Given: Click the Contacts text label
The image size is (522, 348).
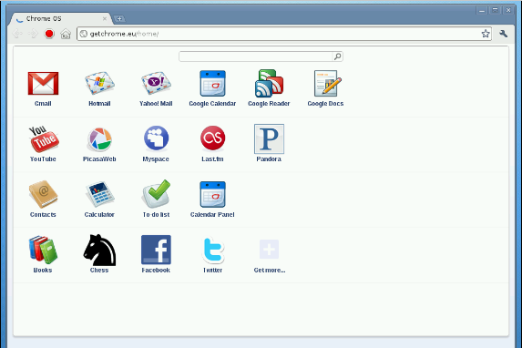Looking at the screenshot, I should pyautogui.click(x=43, y=215).
